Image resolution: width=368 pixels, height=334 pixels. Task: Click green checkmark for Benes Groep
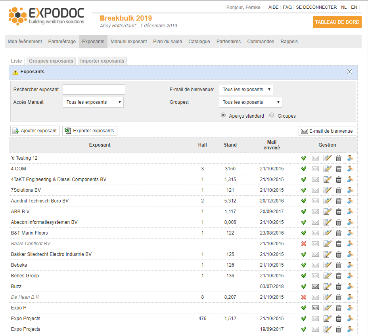(304, 276)
